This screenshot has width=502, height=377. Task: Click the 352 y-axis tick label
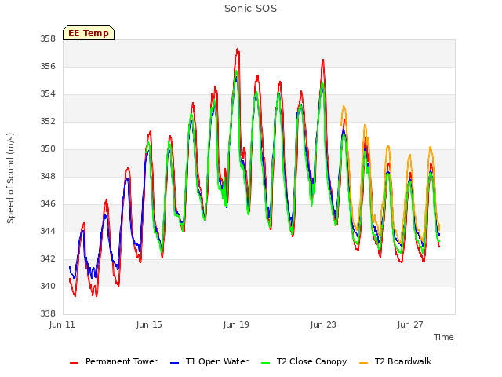tap(48, 122)
